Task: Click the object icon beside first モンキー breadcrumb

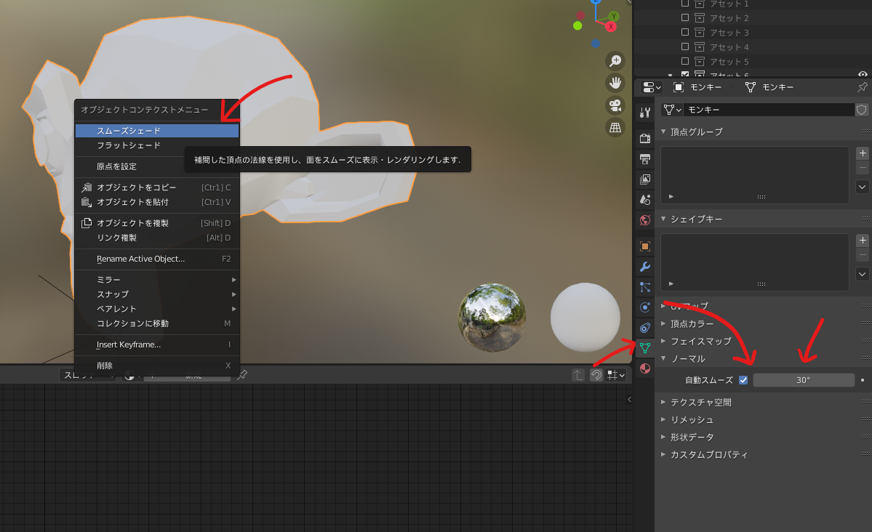Action: point(678,87)
